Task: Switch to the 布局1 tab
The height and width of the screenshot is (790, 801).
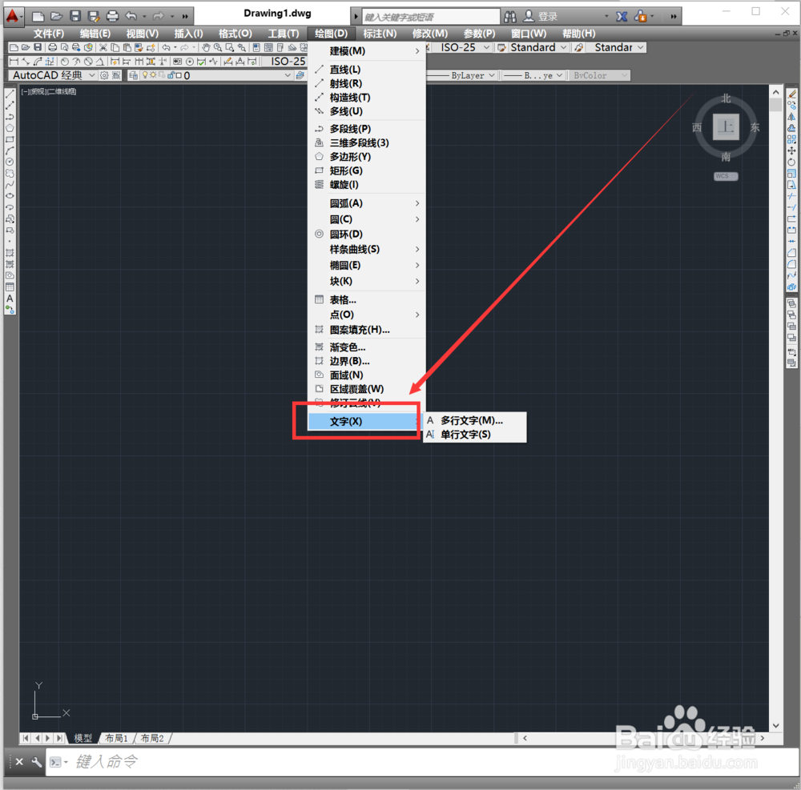Action: [x=116, y=738]
